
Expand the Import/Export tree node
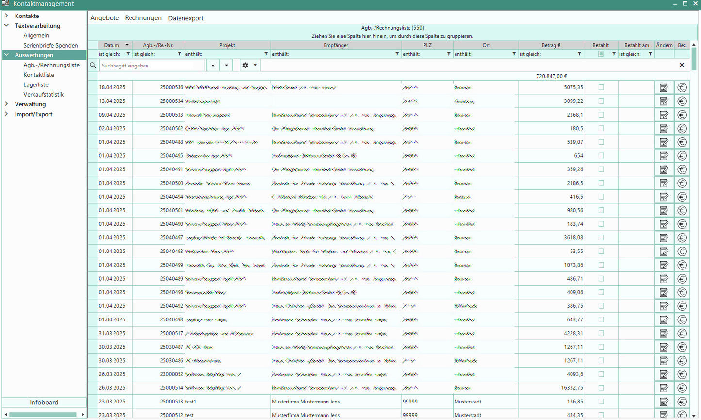pos(6,114)
